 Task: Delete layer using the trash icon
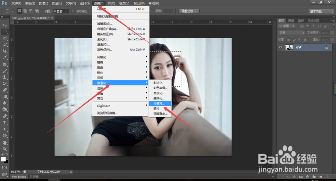[x=327, y=177]
